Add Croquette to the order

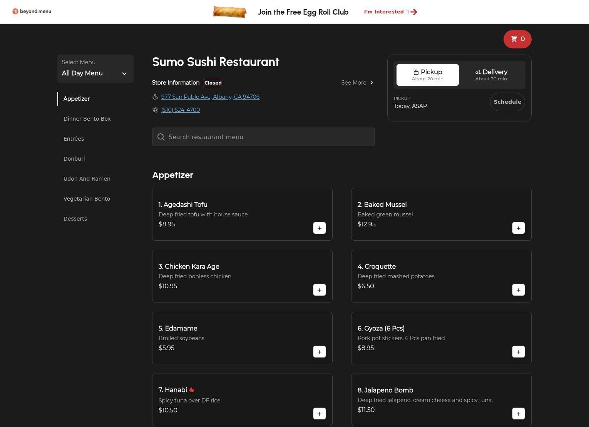tap(518, 290)
